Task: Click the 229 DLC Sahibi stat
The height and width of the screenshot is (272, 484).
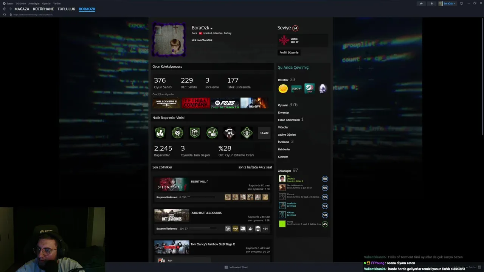Action: click(x=189, y=83)
